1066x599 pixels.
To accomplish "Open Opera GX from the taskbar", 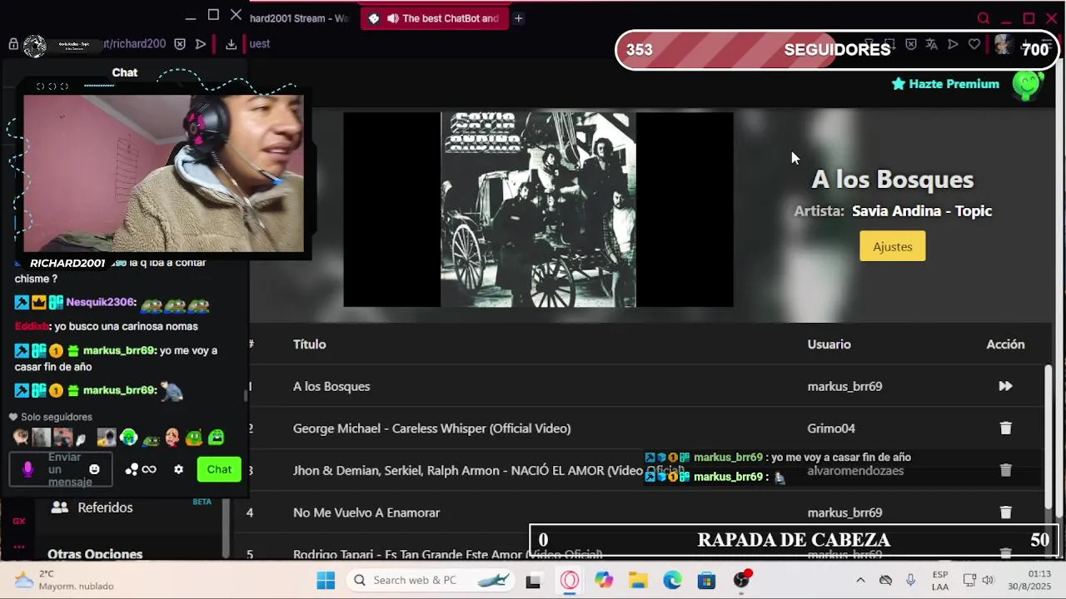I will coord(570,580).
